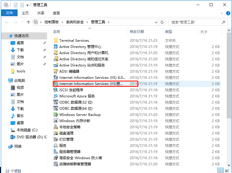Select the 磁盘清理 icon

point(56,133)
